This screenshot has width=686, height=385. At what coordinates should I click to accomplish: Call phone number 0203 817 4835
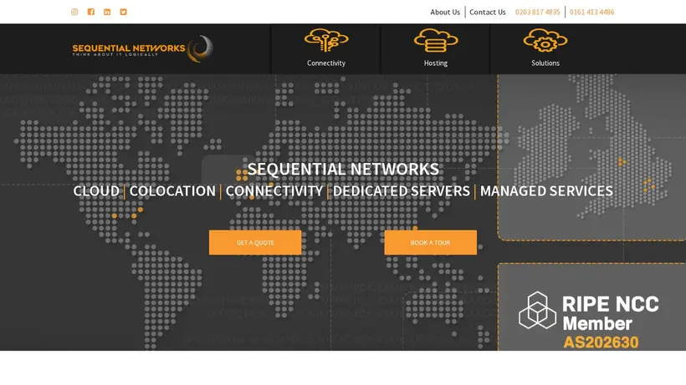pyautogui.click(x=537, y=13)
